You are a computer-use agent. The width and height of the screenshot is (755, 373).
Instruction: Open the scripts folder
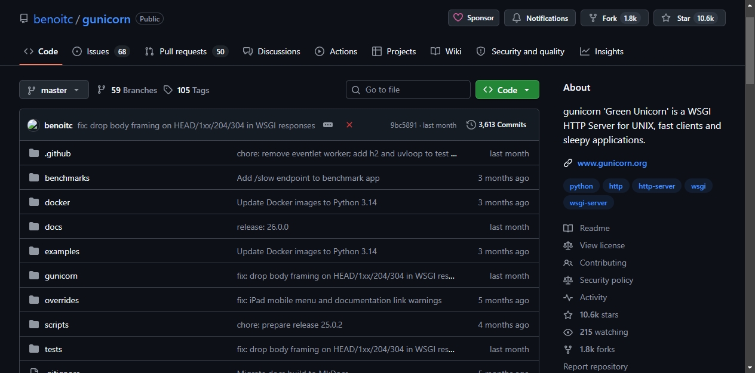coord(57,325)
